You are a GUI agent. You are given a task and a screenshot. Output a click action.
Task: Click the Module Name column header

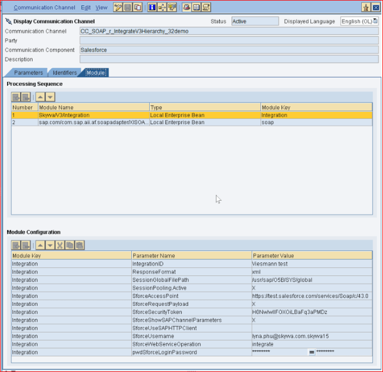[x=93, y=107]
